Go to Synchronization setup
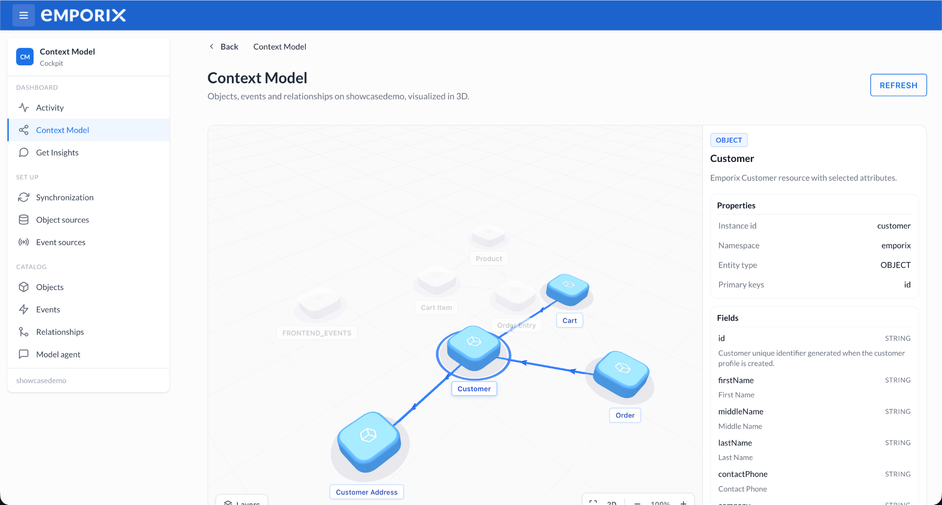This screenshot has height=505, width=942. 88,197
